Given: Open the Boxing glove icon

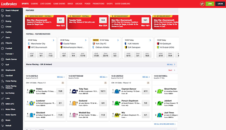Looking at the screenshot, I should 3,21.
